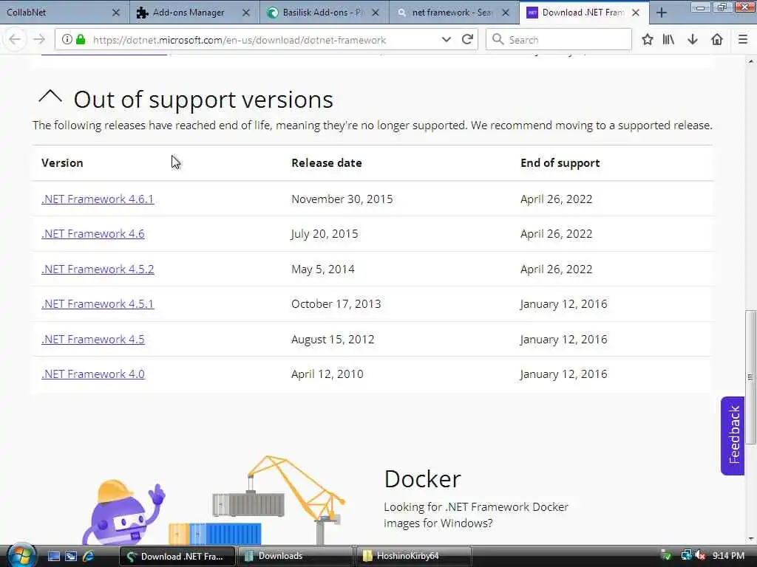The width and height of the screenshot is (757, 567).
Task: Switch to the net framework search tab
Action: tap(449, 13)
